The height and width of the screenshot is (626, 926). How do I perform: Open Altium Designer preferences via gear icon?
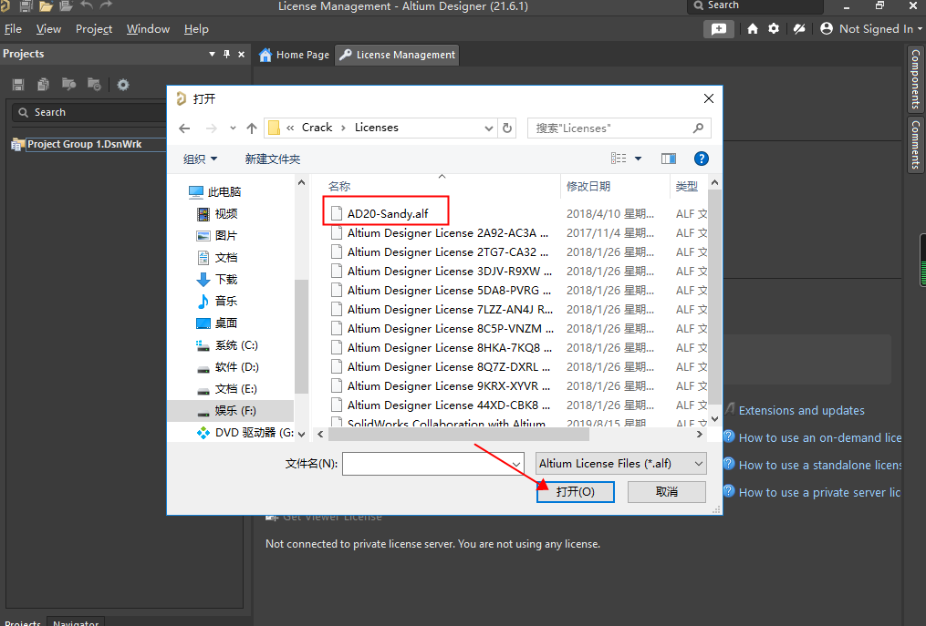(x=774, y=28)
